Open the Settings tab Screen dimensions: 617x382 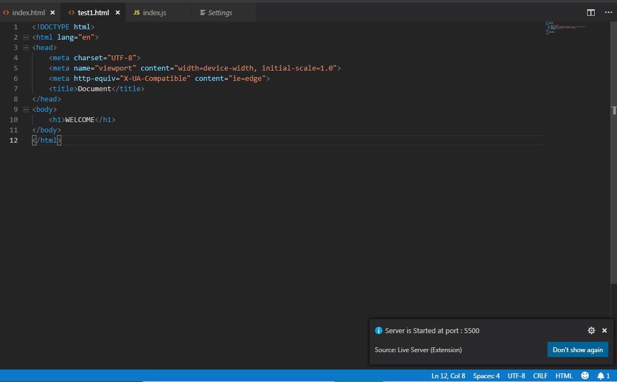coord(220,12)
